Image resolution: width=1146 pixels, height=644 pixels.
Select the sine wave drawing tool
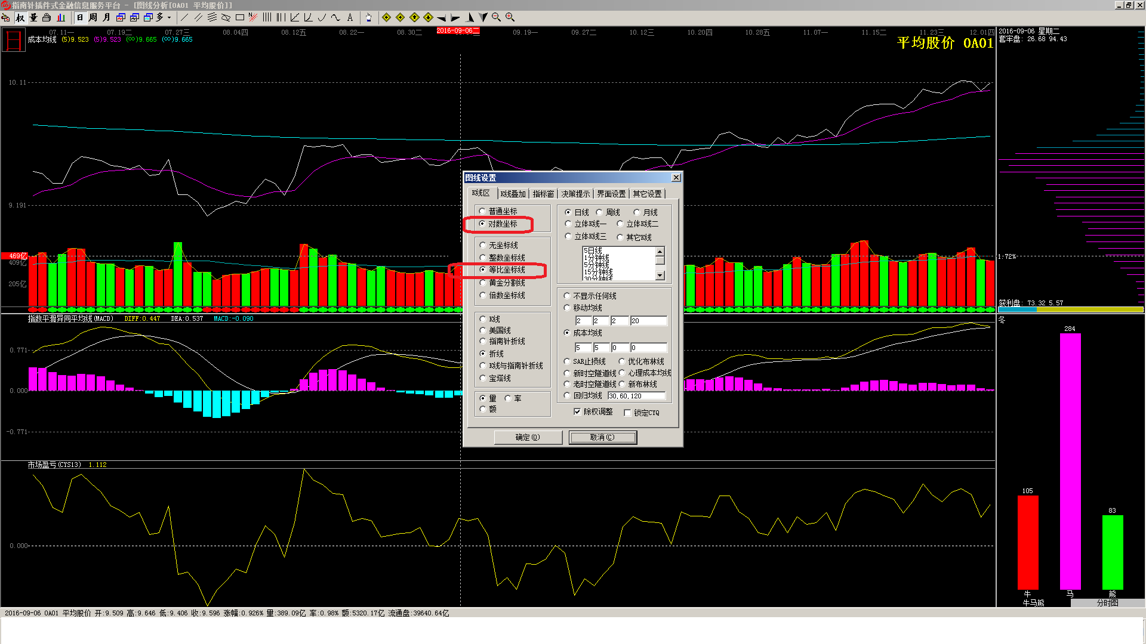coord(336,17)
